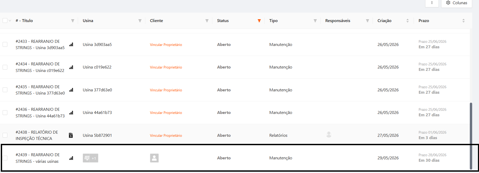Filter the Usina column

(140, 21)
